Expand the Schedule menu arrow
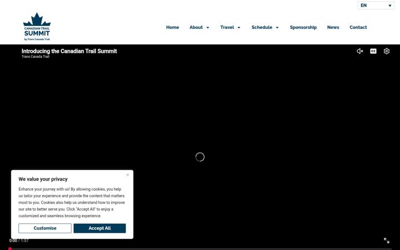Image resolution: width=400 pixels, height=250 pixels. click(277, 28)
